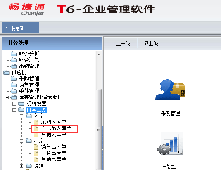Collapse the 入库 folder node
Viewport: 221px width, 170px height.
[x=21, y=116]
